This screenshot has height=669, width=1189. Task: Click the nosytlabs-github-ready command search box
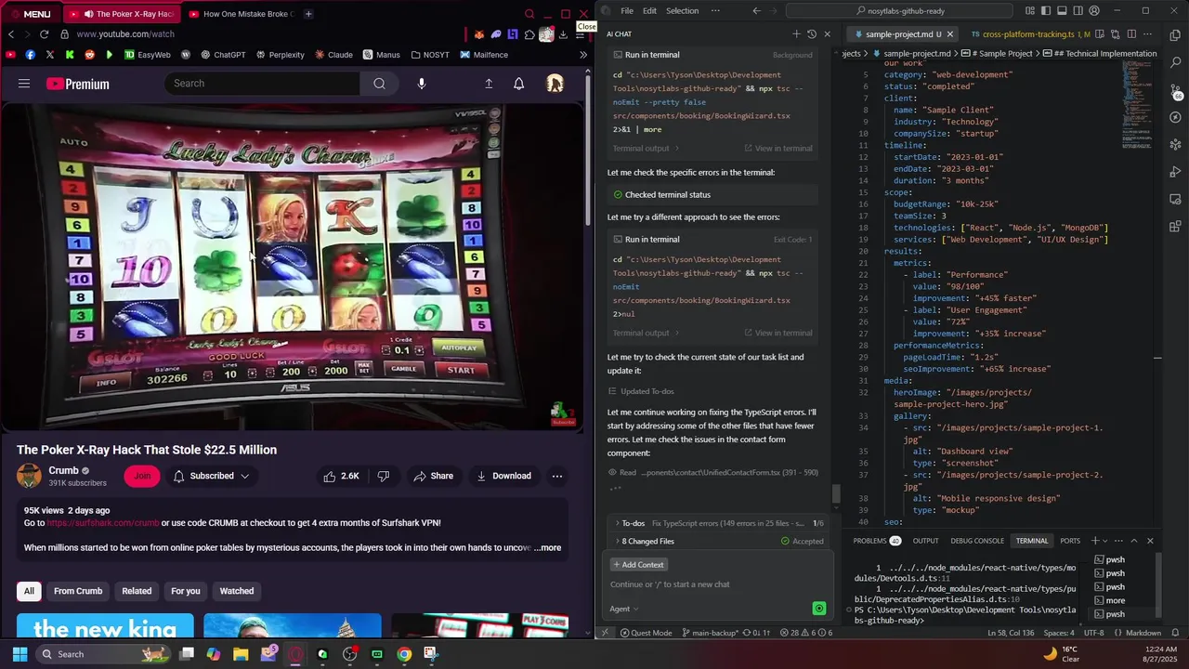[x=899, y=11]
